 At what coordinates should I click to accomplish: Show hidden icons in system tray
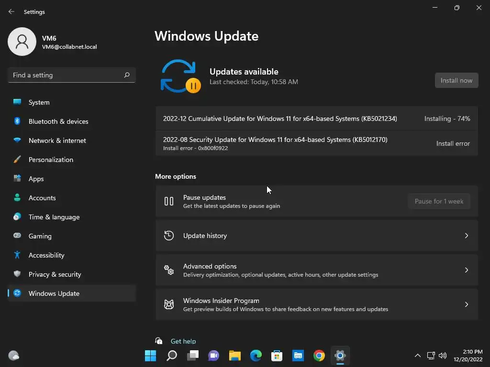(417, 356)
